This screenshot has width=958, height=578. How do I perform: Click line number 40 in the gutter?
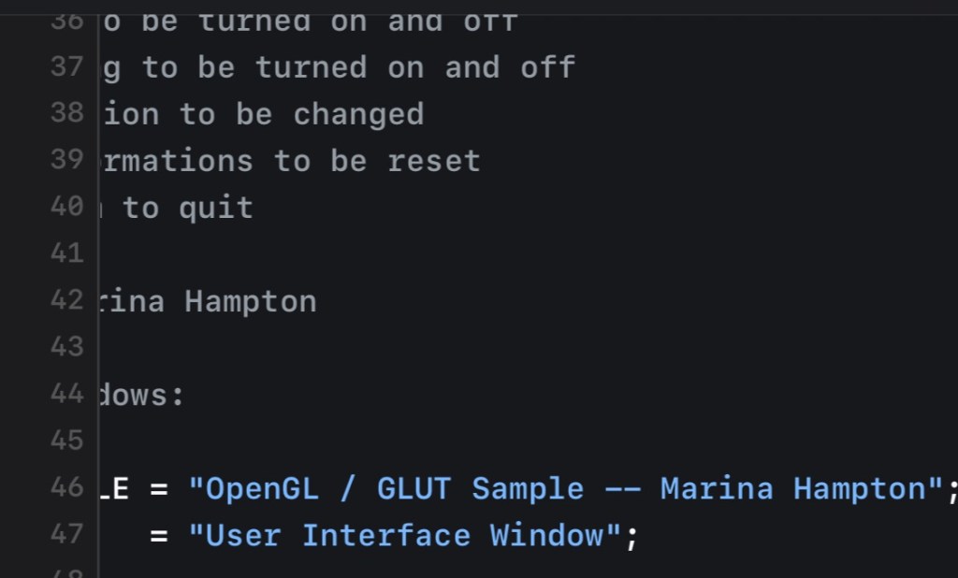click(x=66, y=208)
